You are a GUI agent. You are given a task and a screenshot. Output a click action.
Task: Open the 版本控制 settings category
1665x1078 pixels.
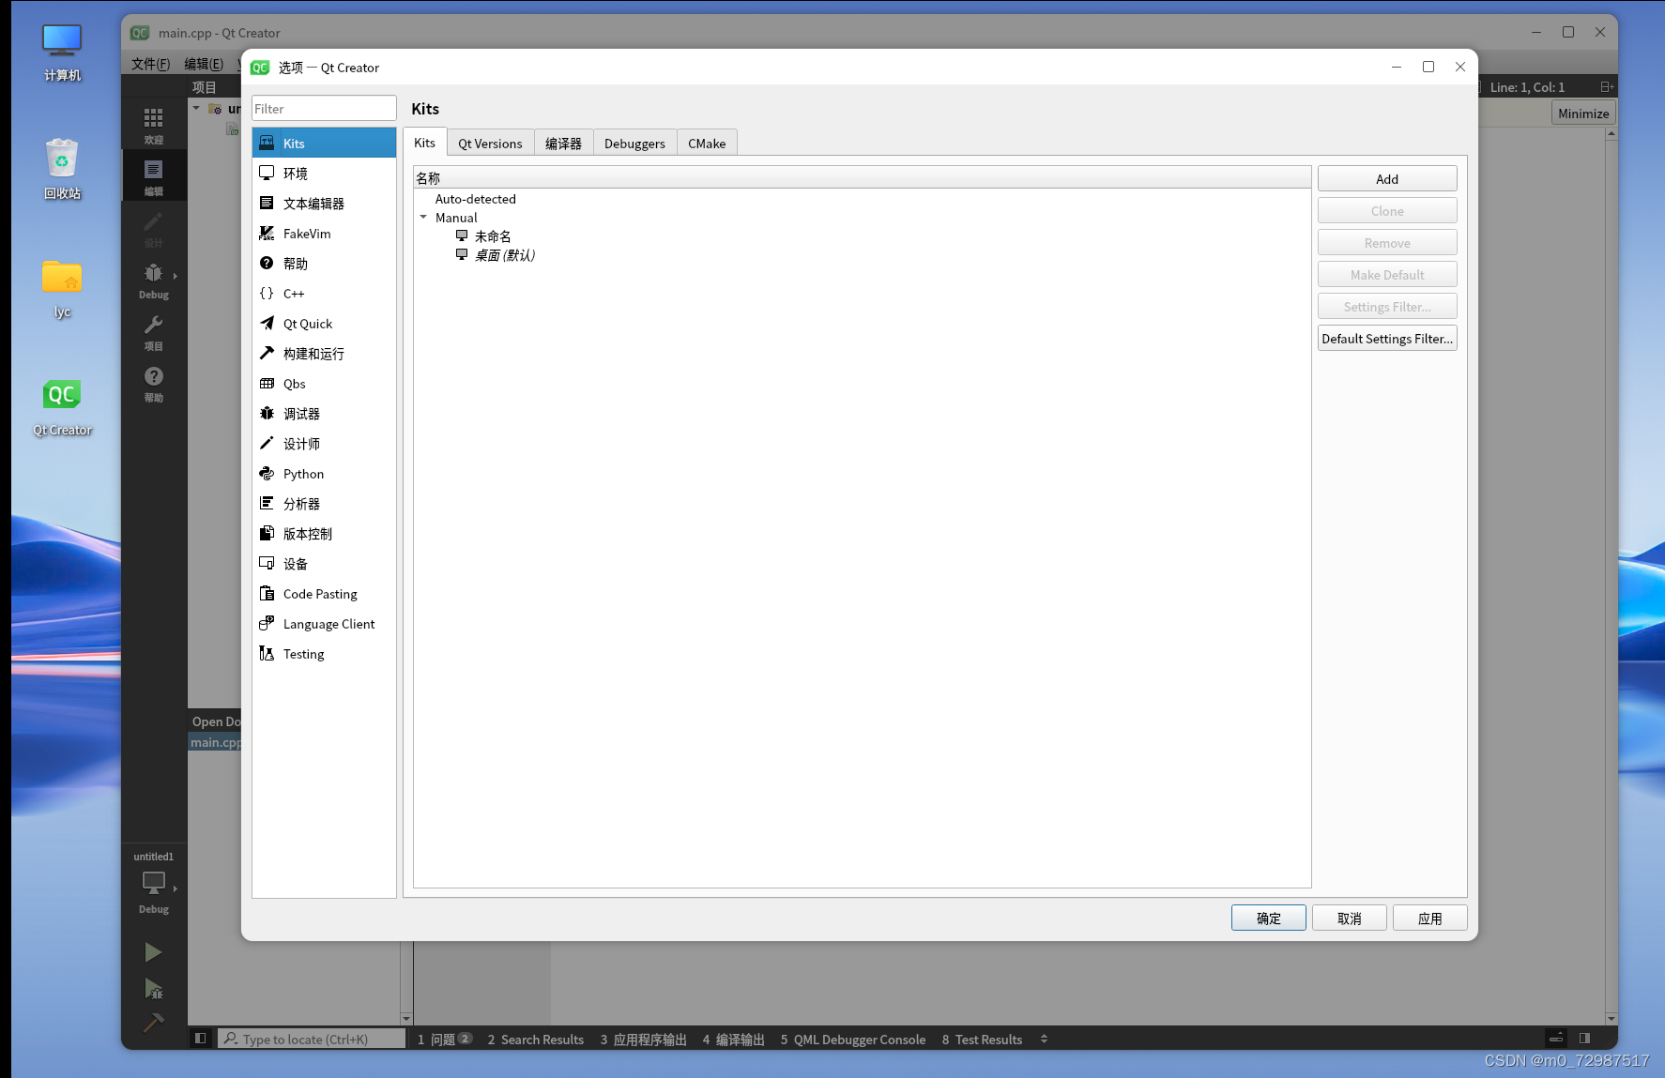[324, 534]
